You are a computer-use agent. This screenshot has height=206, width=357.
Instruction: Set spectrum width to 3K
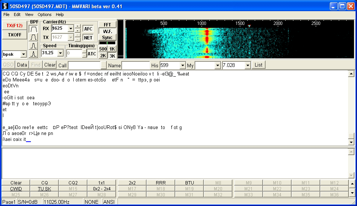point(112,55)
